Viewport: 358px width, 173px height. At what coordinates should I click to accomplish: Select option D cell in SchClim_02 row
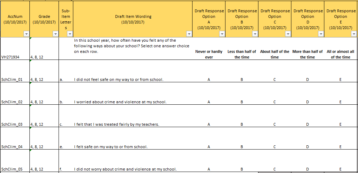[x=308, y=93]
